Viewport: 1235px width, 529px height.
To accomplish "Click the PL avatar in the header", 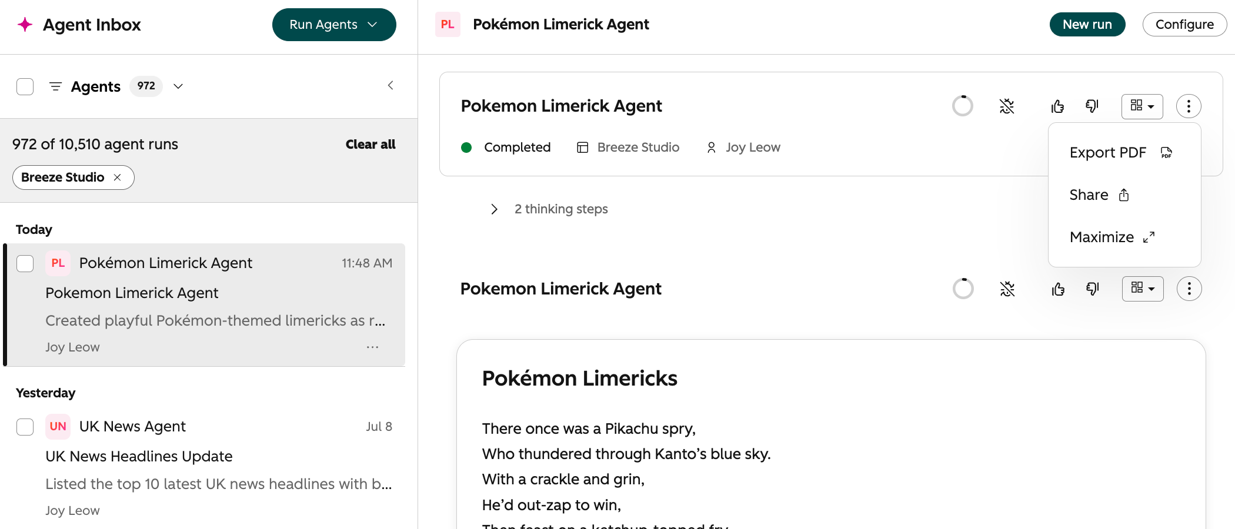I will [448, 24].
